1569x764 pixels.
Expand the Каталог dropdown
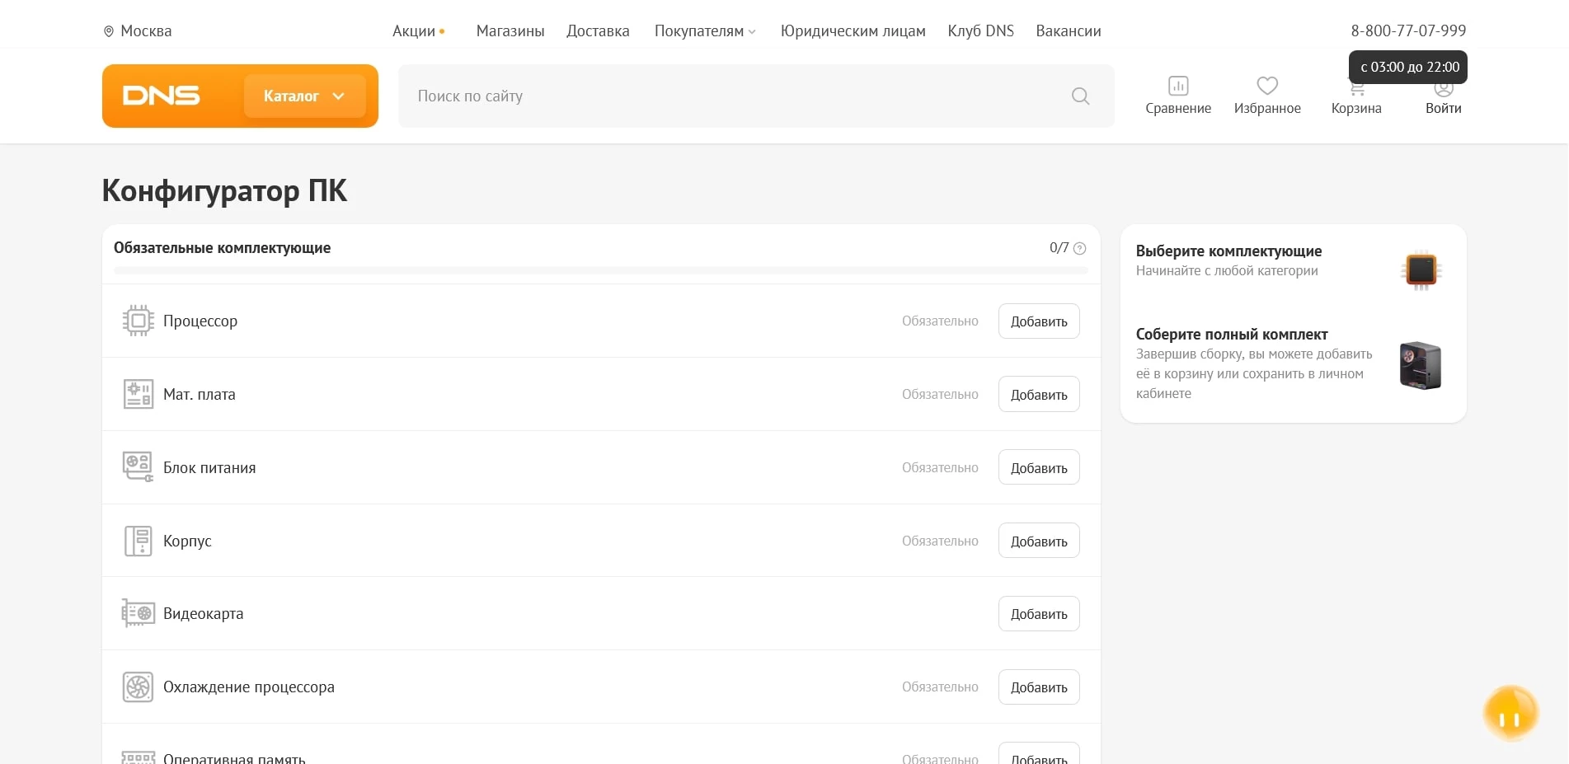tap(304, 96)
